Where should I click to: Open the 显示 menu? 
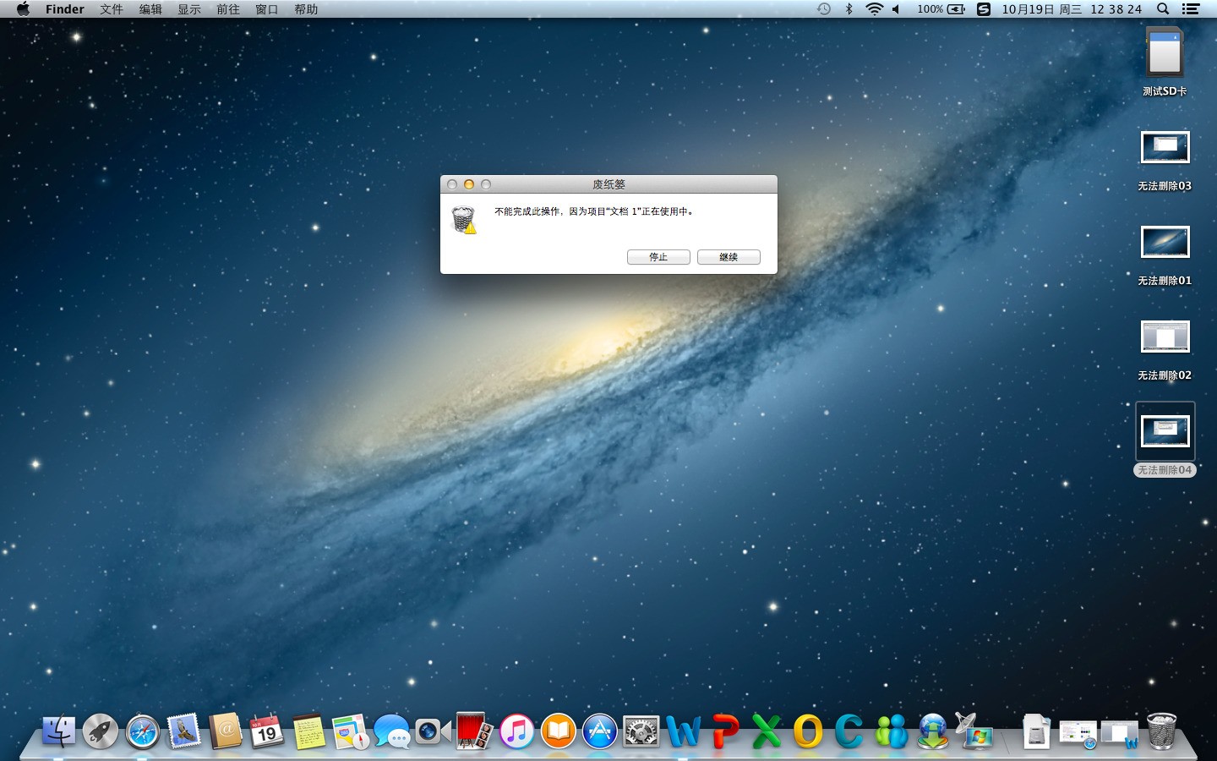189,9
